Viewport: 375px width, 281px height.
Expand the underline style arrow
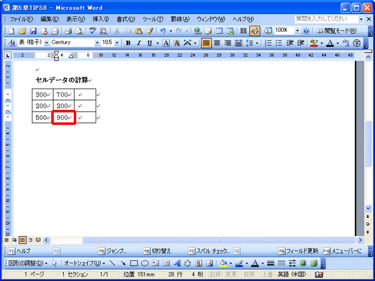coord(157,43)
